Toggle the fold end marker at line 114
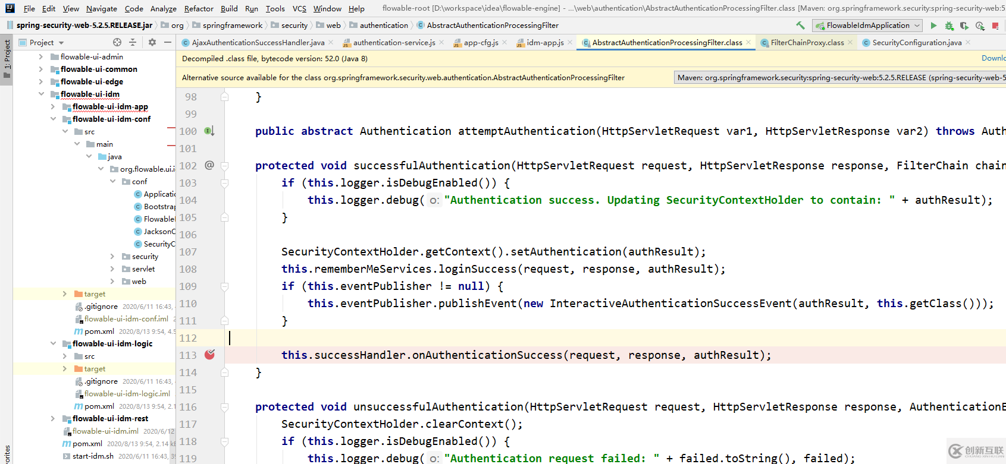Viewport: 1006px width, 464px height. click(225, 373)
